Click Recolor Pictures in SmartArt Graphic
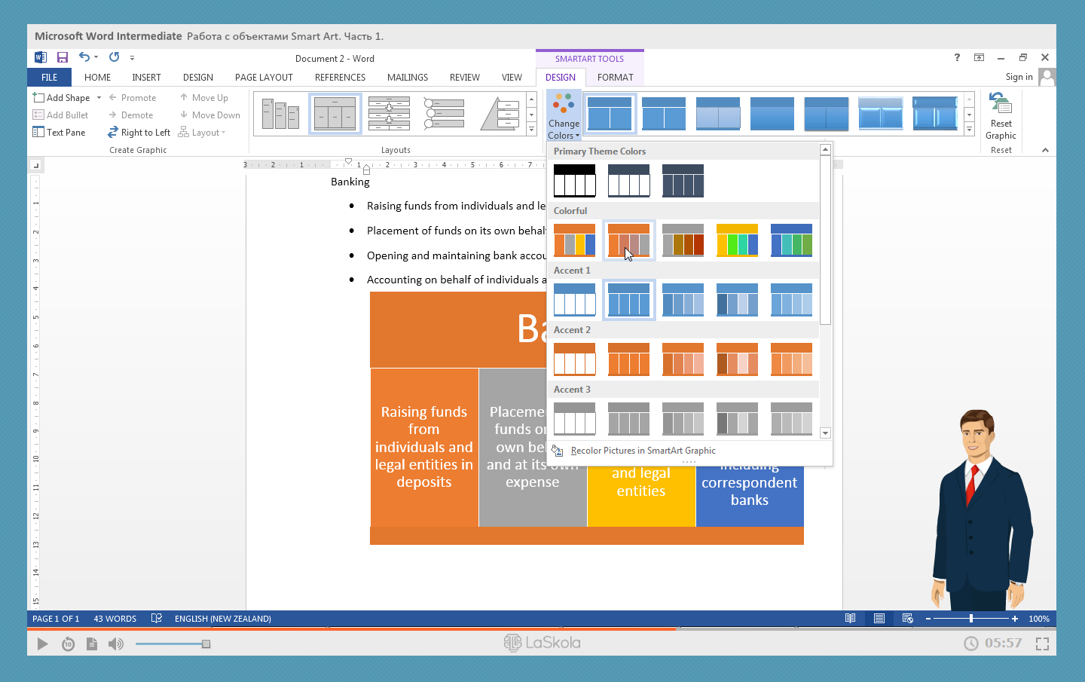This screenshot has width=1085, height=682. tap(643, 451)
